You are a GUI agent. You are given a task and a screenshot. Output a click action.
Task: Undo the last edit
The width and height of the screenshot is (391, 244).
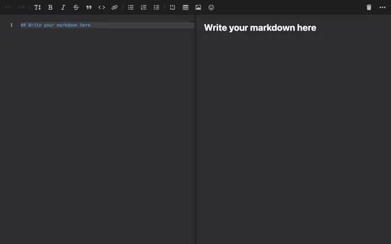(x=9, y=7)
